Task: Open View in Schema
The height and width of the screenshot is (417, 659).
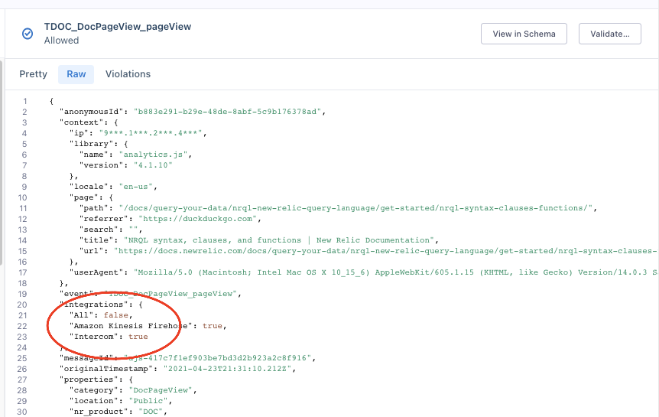Action: [524, 34]
